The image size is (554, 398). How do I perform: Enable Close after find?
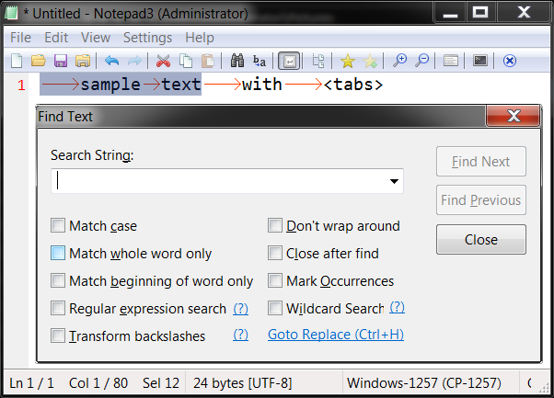275,253
